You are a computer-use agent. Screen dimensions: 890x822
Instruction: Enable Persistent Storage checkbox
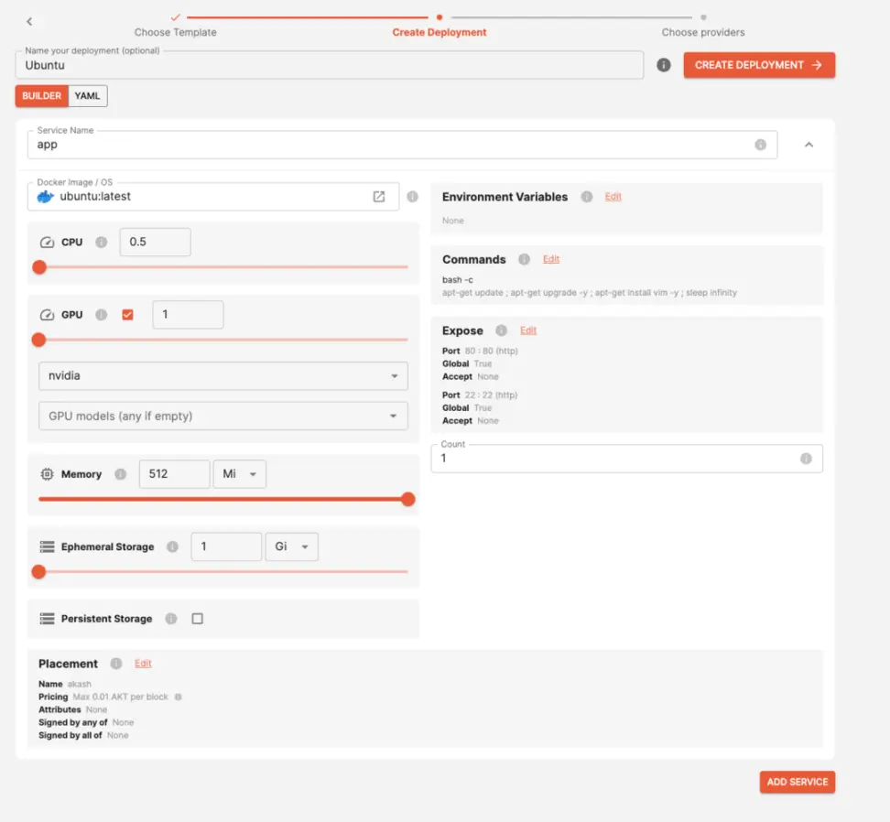tap(198, 618)
